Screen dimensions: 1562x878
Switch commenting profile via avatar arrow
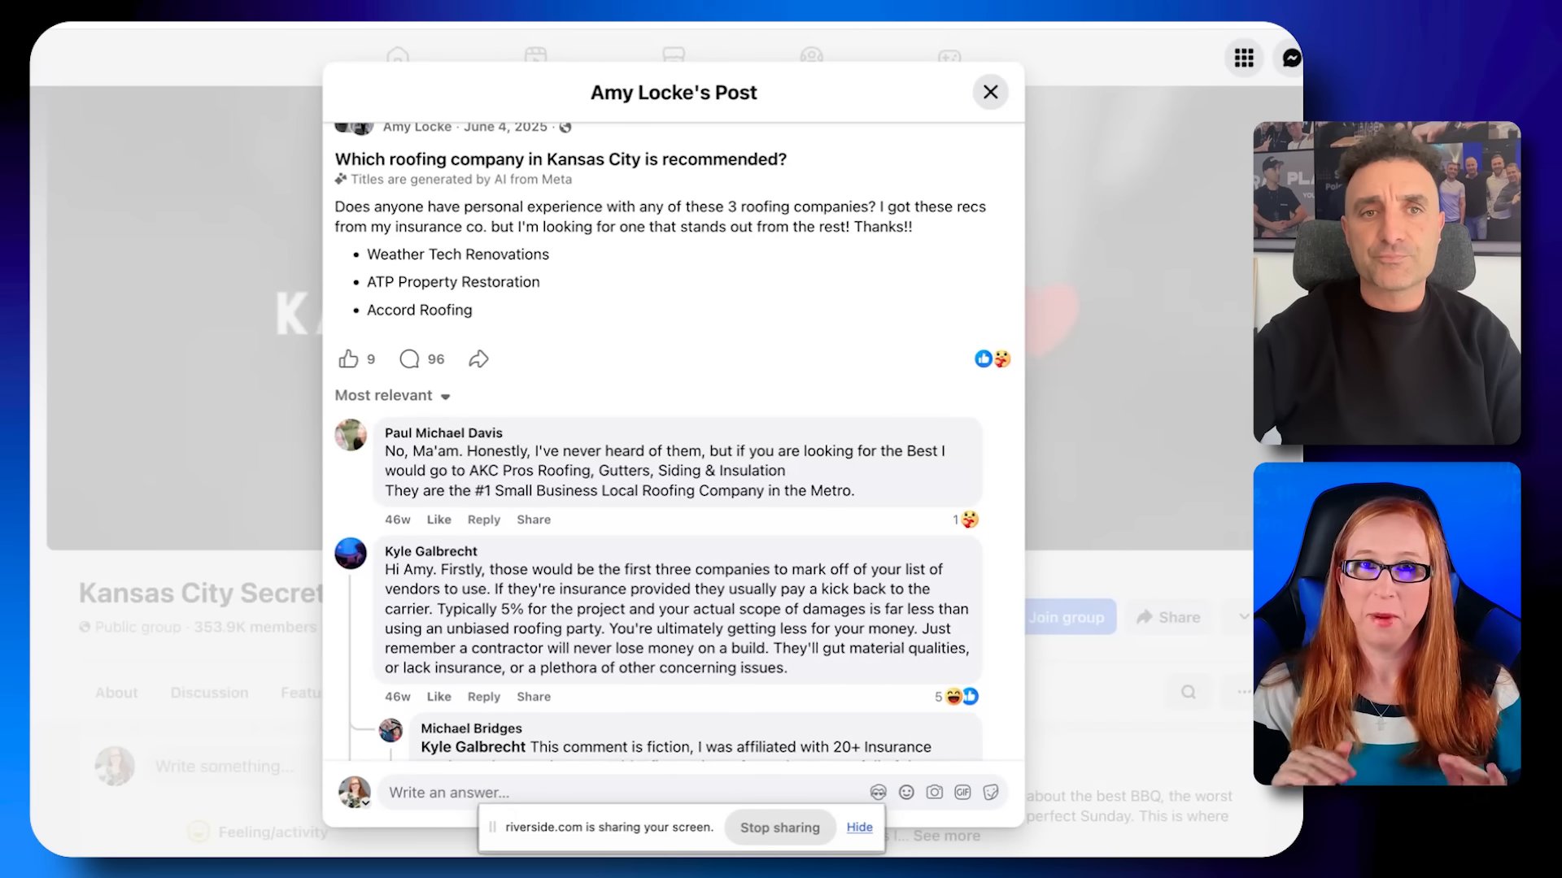[366, 802]
